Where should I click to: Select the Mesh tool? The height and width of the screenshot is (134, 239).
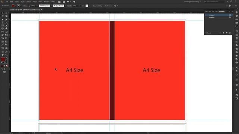(x=3, y=41)
